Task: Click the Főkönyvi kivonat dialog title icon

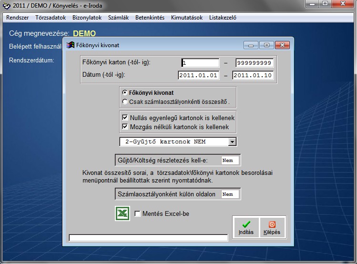Action: [x=71, y=45]
